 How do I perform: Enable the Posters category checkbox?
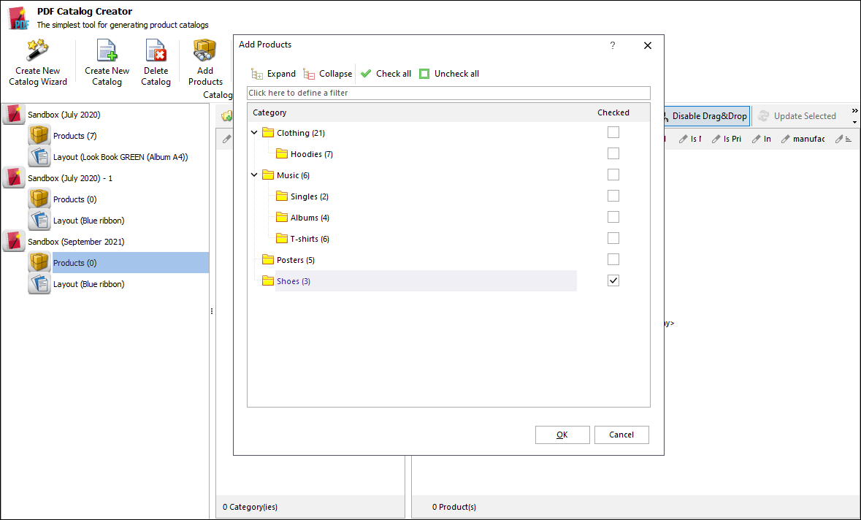(613, 259)
